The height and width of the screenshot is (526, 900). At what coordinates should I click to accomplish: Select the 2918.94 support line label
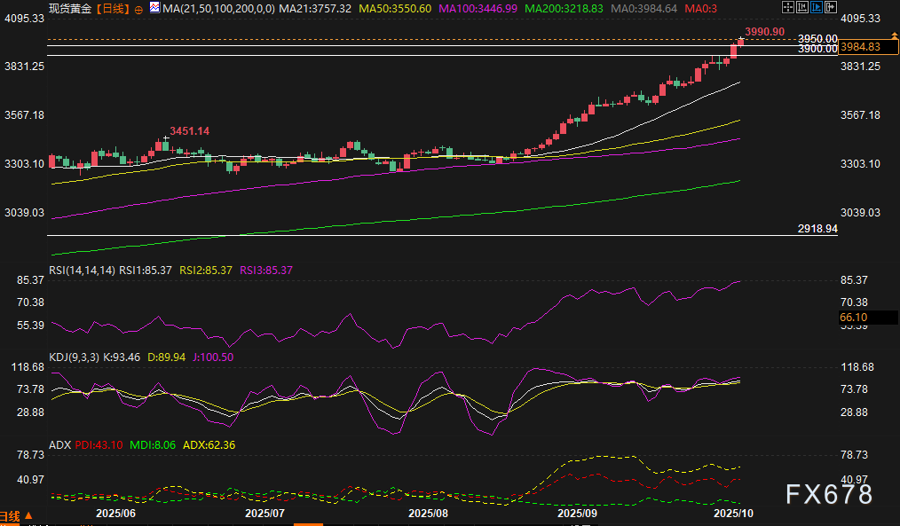coord(817,229)
